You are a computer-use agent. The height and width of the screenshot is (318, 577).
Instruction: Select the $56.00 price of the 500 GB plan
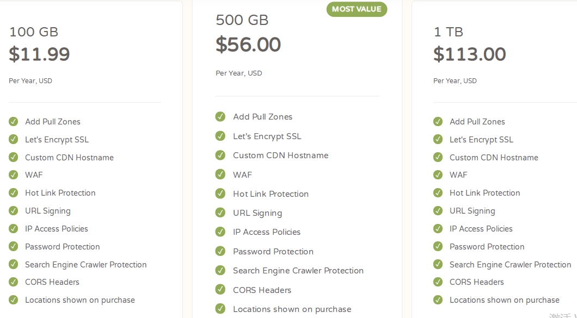tap(248, 45)
